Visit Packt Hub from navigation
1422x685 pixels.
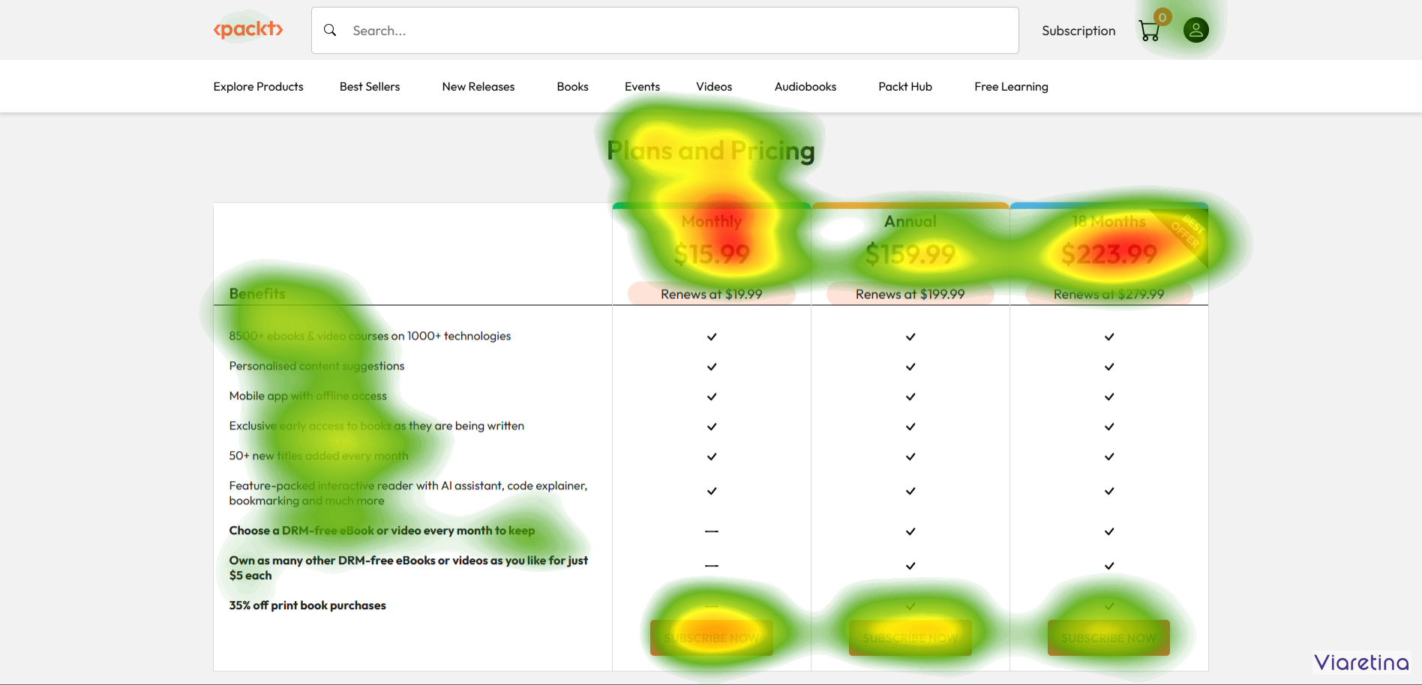click(x=905, y=86)
